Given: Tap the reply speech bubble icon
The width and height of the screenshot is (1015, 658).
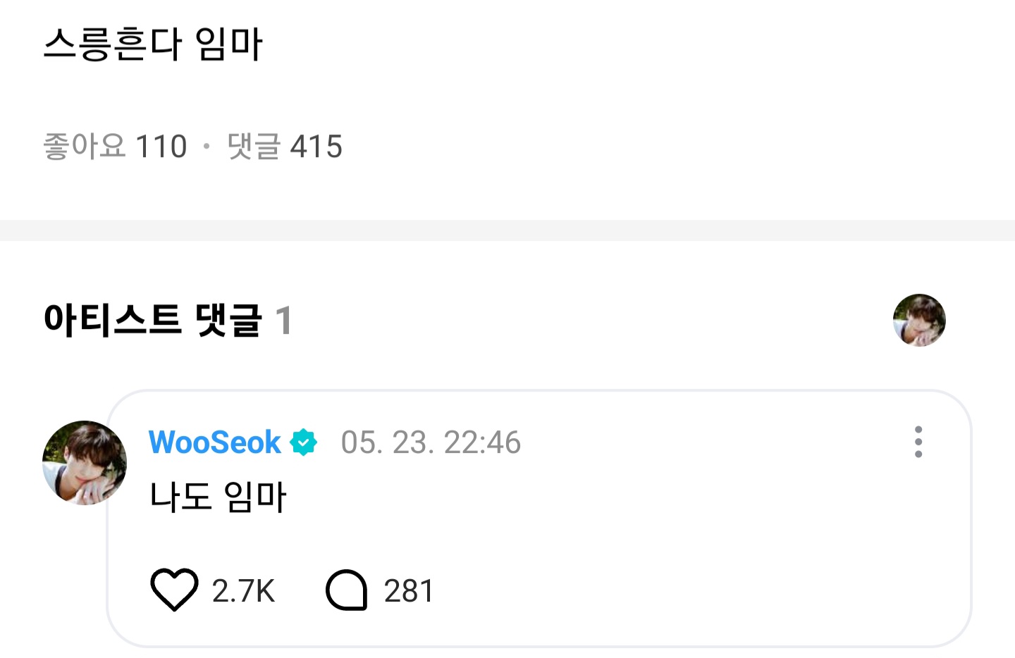Looking at the screenshot, I should click(347, 590).
